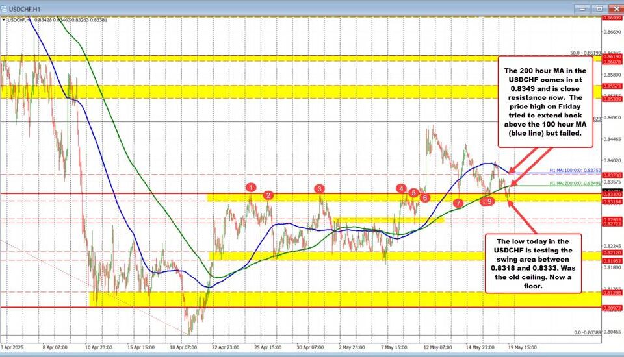The height and width of the screenshot is (357, 624).
Task: Click the '50.0 - 0.86193' Fibonacci level label
Action: coord(586,53)
